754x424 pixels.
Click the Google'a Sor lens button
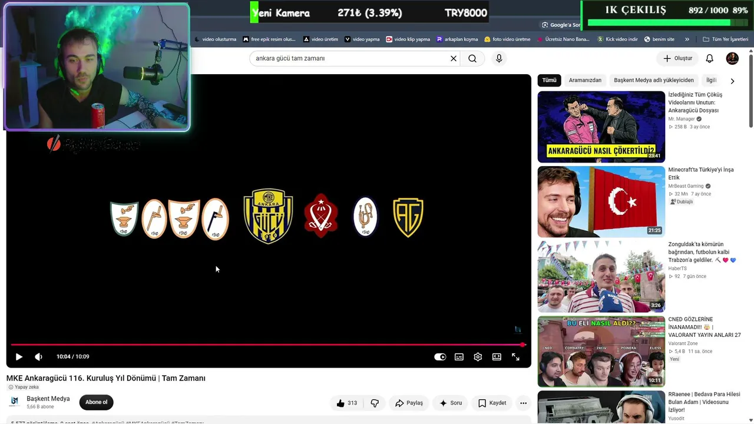coord(561,25)
